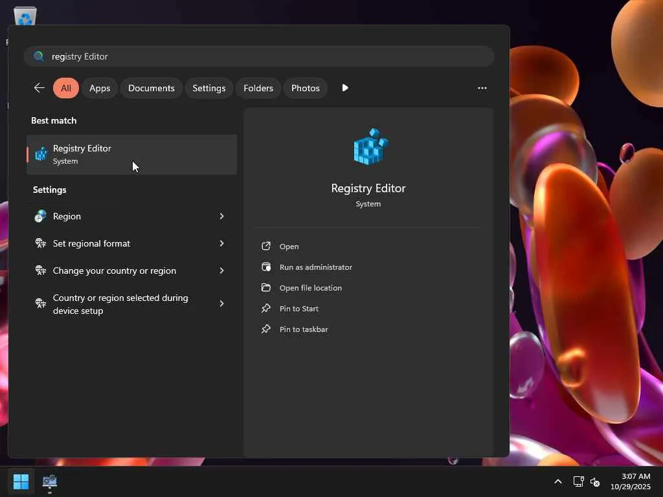Click the Run as administrator shield icon
Screen dimensions: 663x497
(266, 267)
